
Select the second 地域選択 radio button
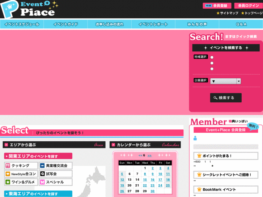212,63
